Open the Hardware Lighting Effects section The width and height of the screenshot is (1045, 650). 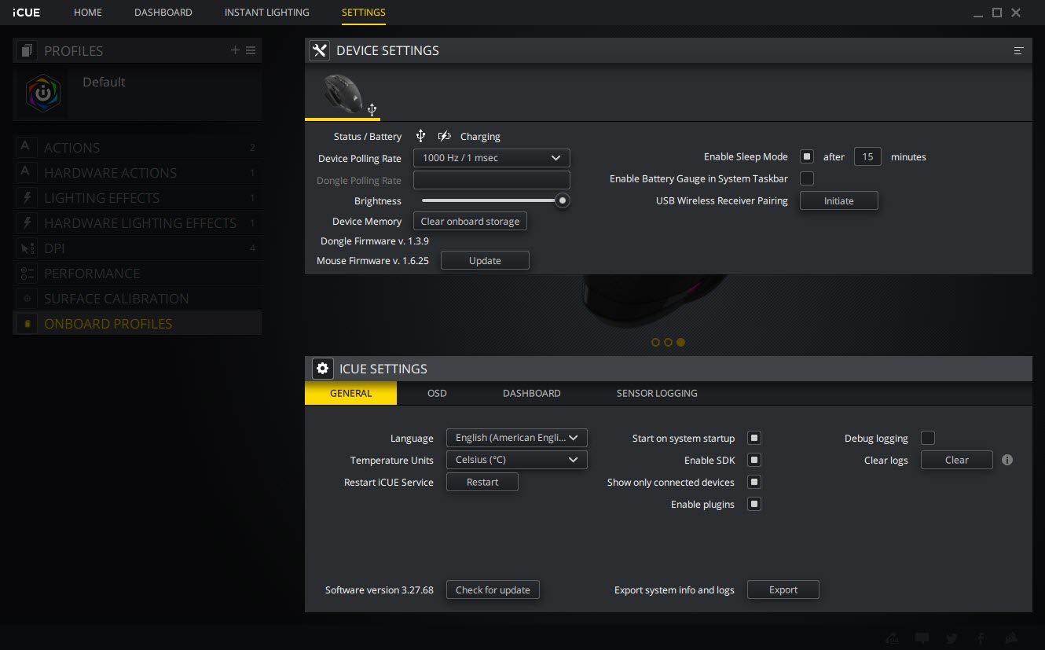(137, 222)
